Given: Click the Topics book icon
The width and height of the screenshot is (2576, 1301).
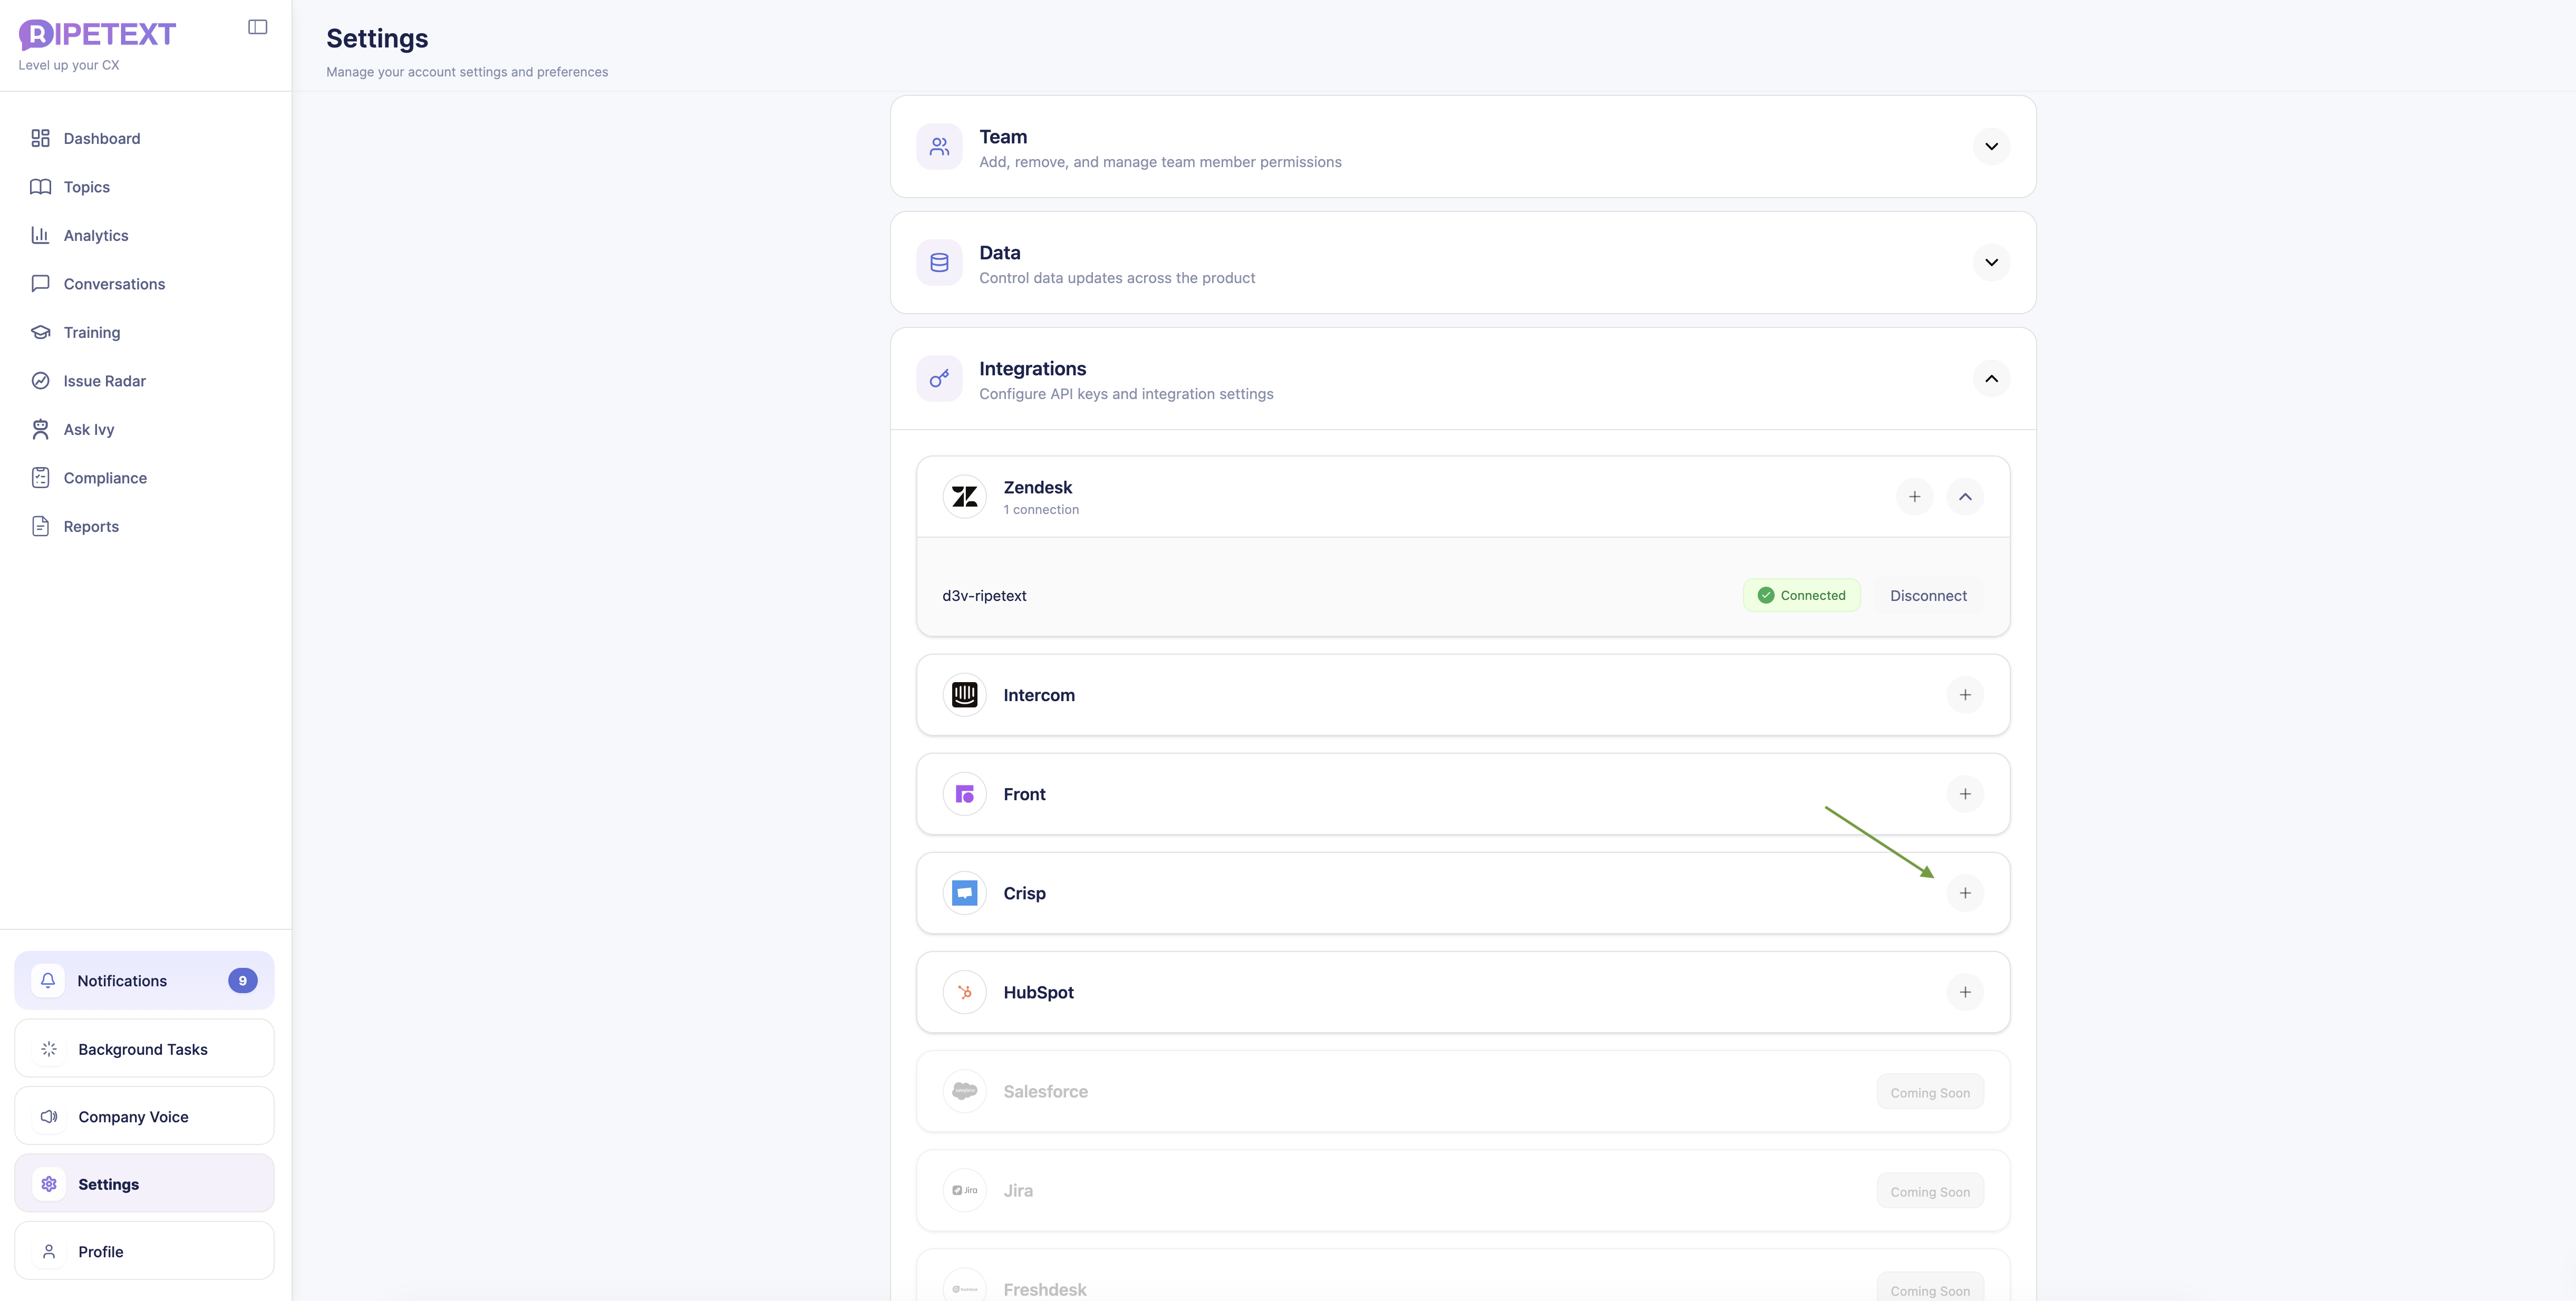Looking at the screenshot, I should point(40,187).
